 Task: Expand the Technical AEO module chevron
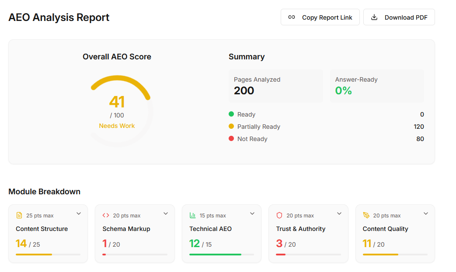coord(252,213)
